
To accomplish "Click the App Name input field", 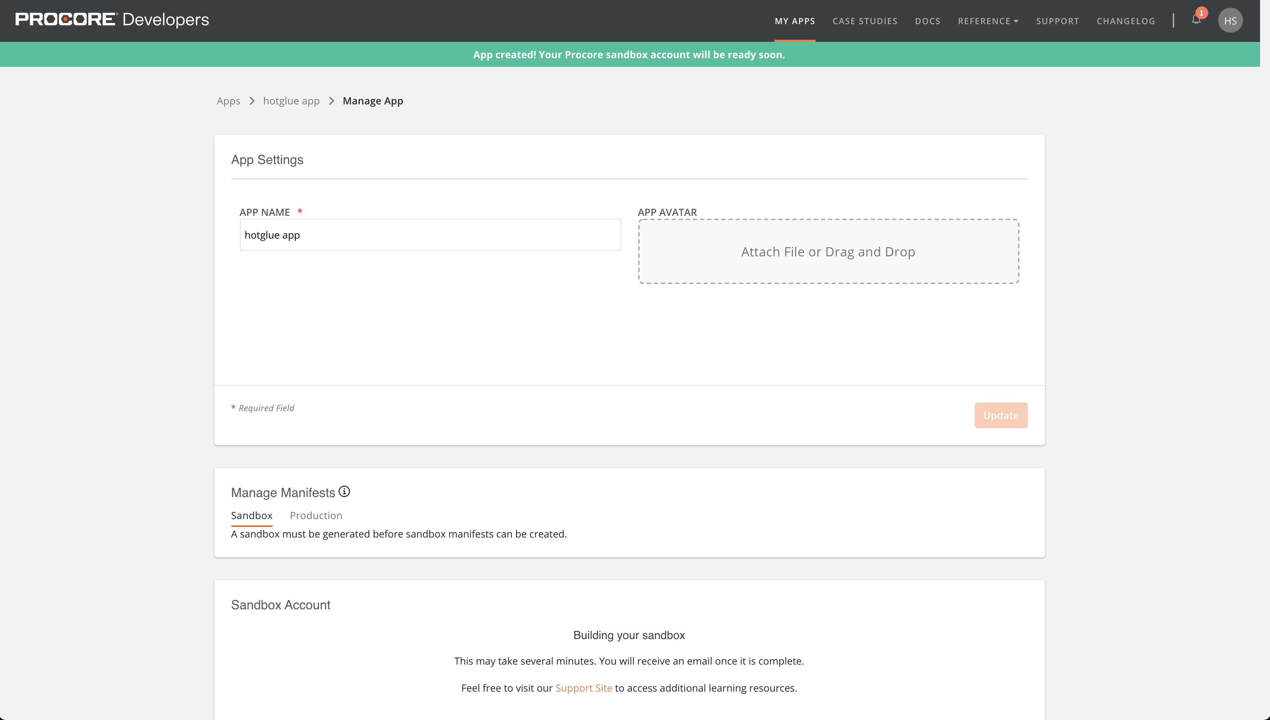I will click(x=430, y=235).
